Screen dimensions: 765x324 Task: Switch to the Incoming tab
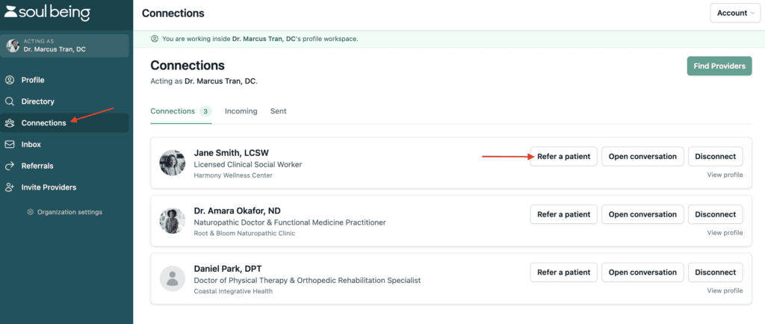click(x=241, y=111)
